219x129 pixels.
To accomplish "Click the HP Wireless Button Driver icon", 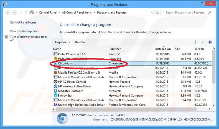I will point(55,86).
